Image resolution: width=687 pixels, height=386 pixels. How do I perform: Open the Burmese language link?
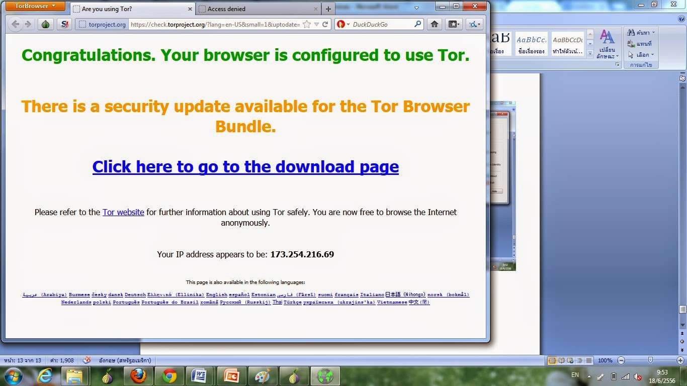[x=79, y=295]
